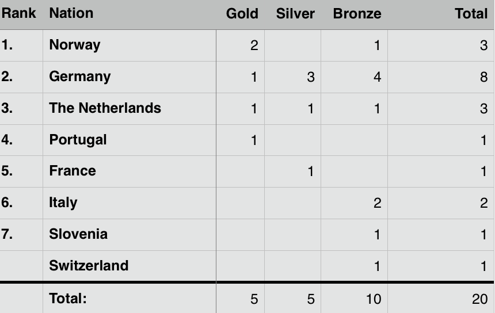Click the Rank column header
Screen dimensions: 495x313
click(x=21, y=14)
